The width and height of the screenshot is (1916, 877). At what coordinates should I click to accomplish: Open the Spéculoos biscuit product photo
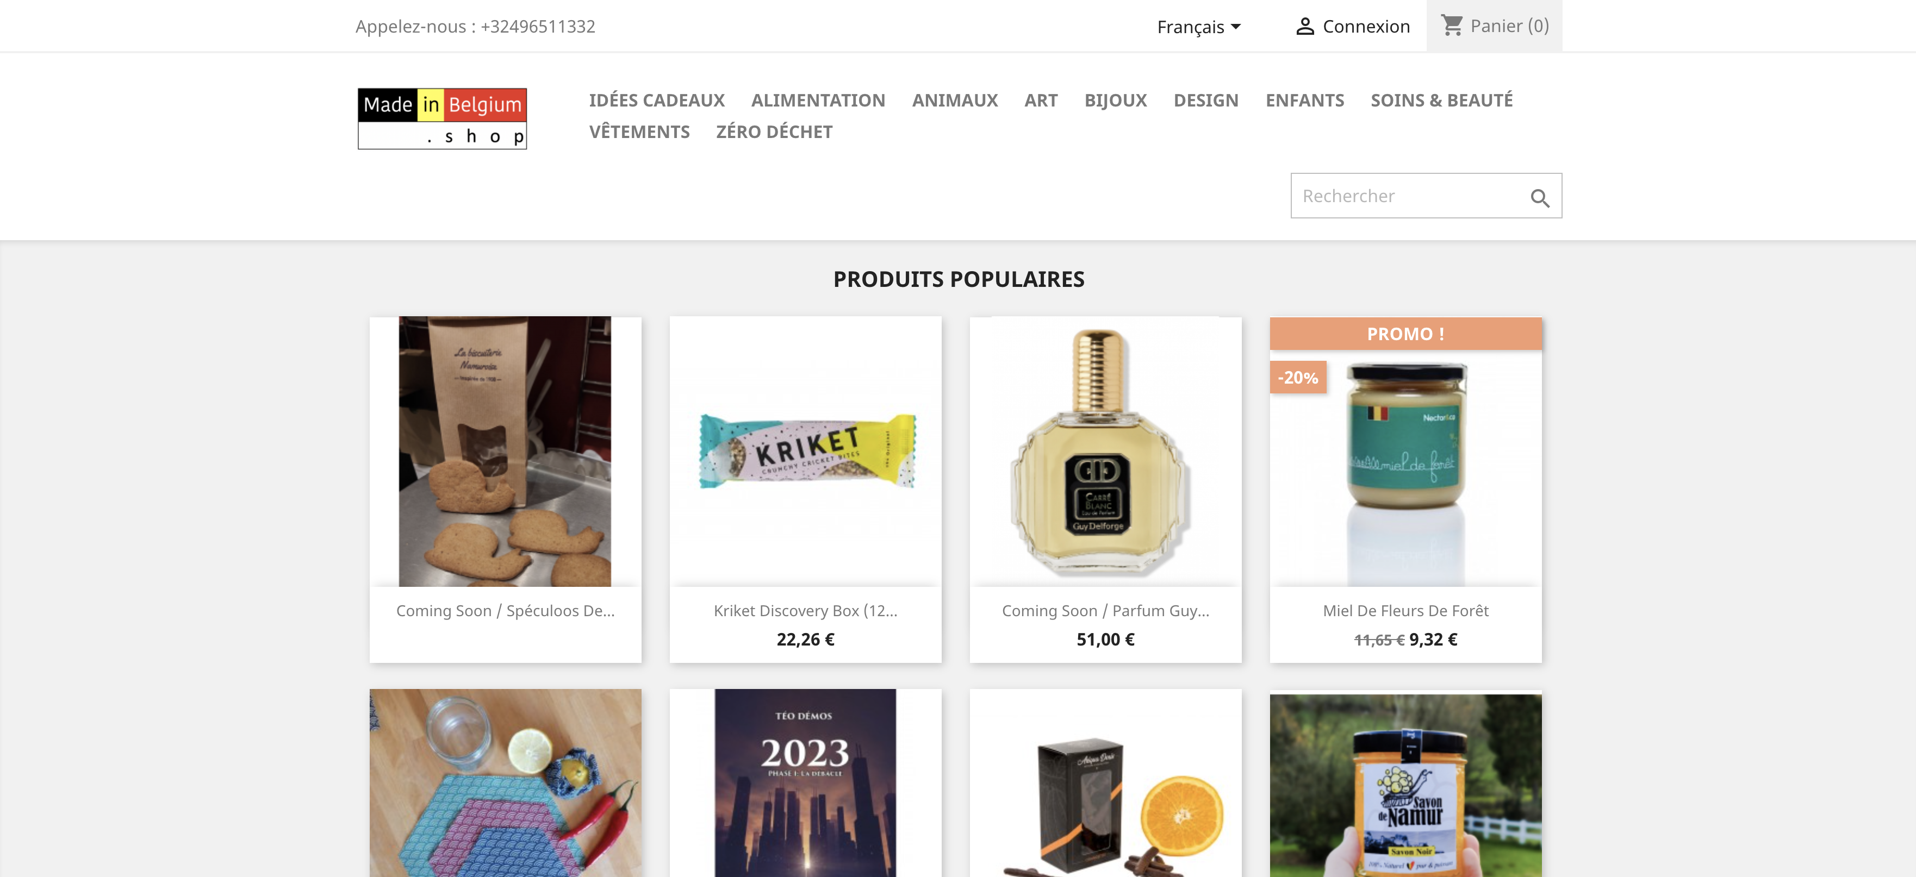click(x=505, y=451)
